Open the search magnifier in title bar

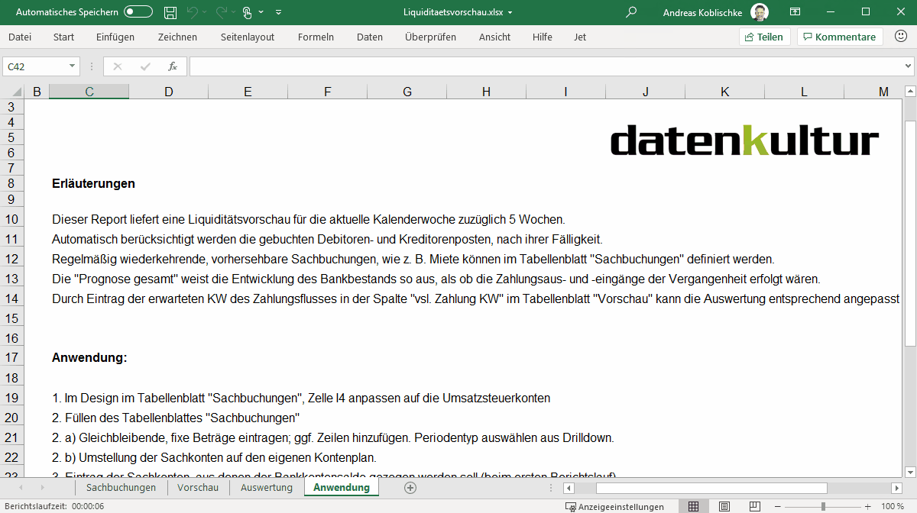[x=631, y=12]
